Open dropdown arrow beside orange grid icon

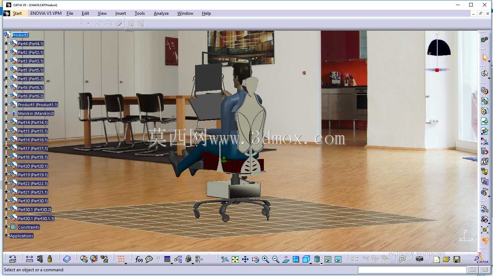[126, 263]
